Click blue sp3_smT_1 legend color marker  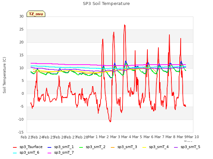(x=50, y=147)
